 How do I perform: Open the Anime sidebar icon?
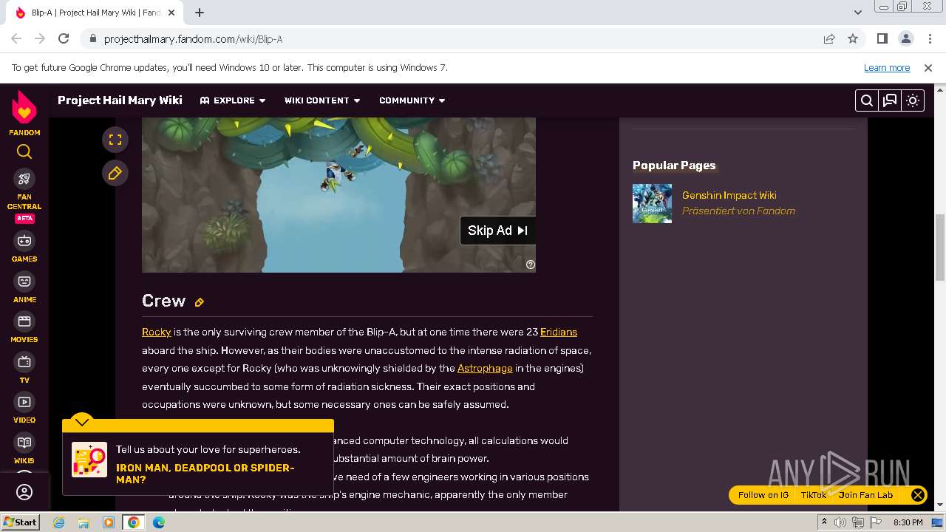pos(24,282)
